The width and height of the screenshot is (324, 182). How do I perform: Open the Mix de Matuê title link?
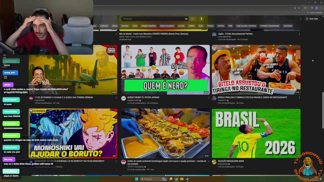[154, 34]
